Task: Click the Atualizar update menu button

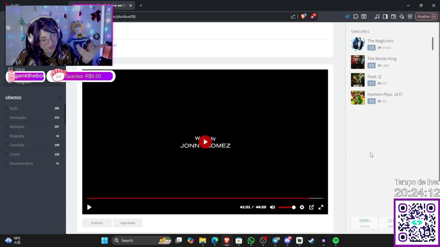Action: (x=426, y=16)
